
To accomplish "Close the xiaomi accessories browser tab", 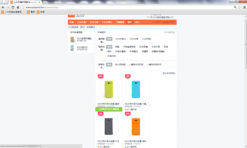I will (x=39, y=2).
